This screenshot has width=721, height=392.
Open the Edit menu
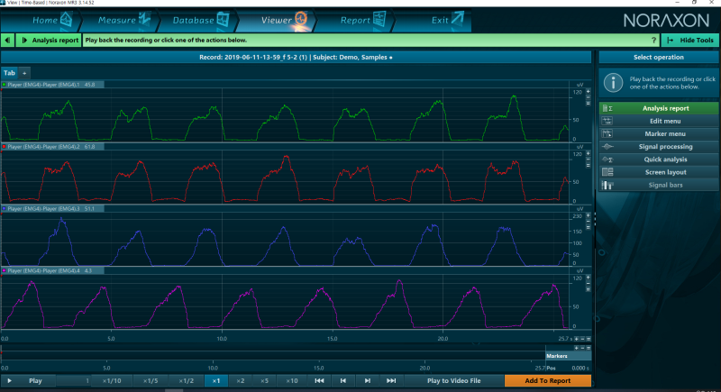pos(659,122)
